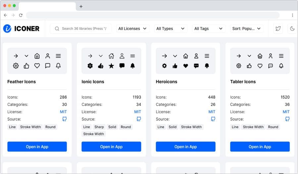Open the Twitter link icon

pyautogui.click(x=278, y=29)
